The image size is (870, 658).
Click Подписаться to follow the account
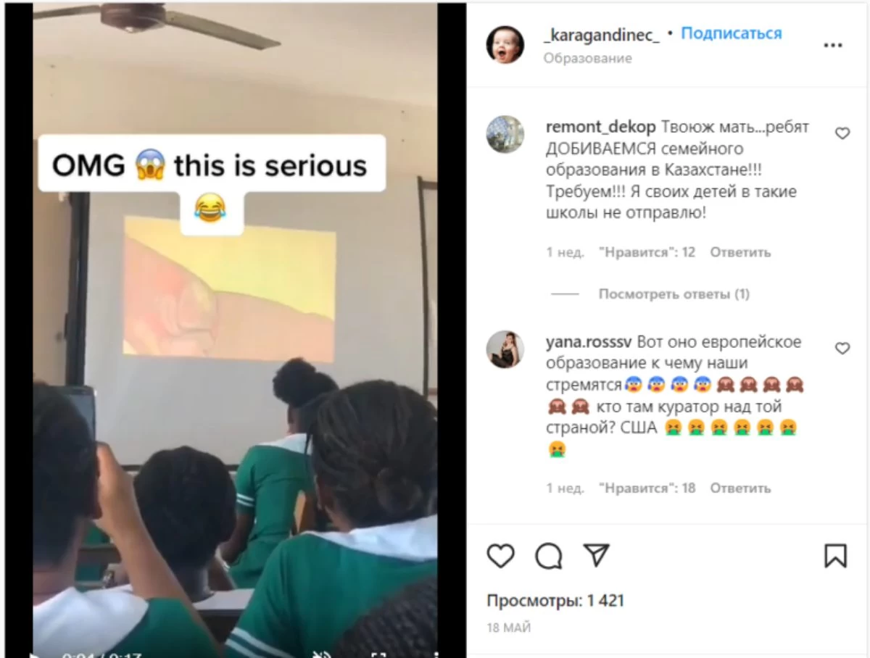(x=732, y=33)
